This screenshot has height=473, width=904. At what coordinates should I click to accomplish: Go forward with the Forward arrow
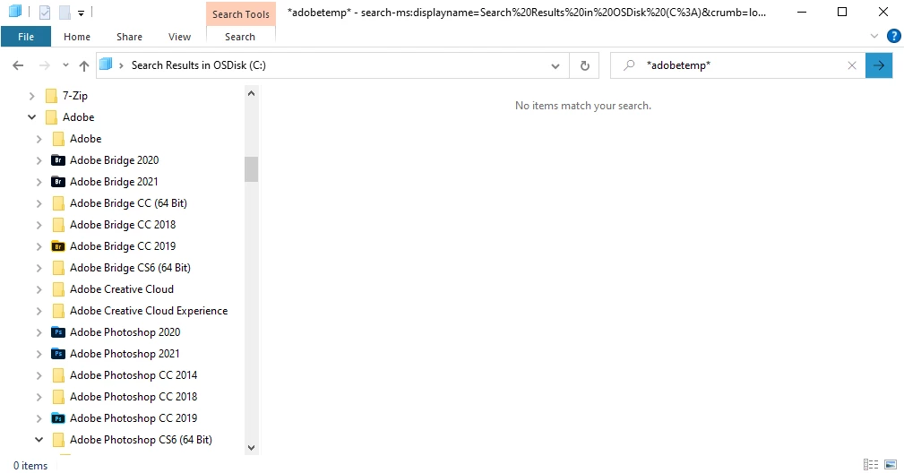click(45, 65)
